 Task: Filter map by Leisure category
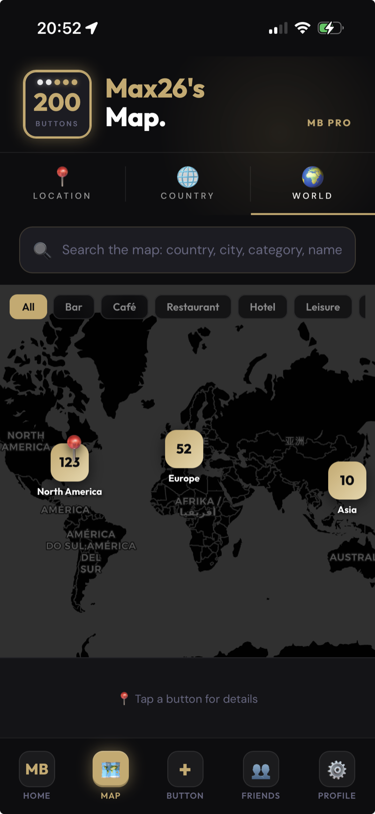(323, 307)
